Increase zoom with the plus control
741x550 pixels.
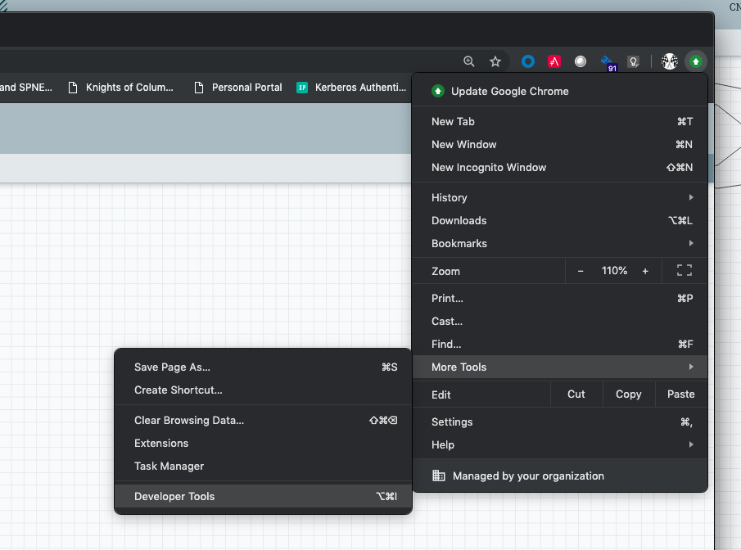[645, 270]
